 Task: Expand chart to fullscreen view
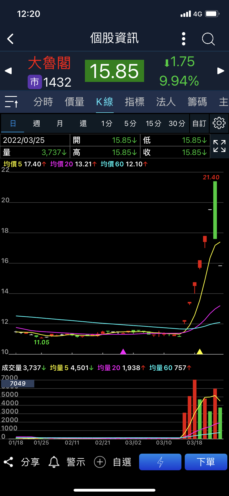click(x=220, y=146)
